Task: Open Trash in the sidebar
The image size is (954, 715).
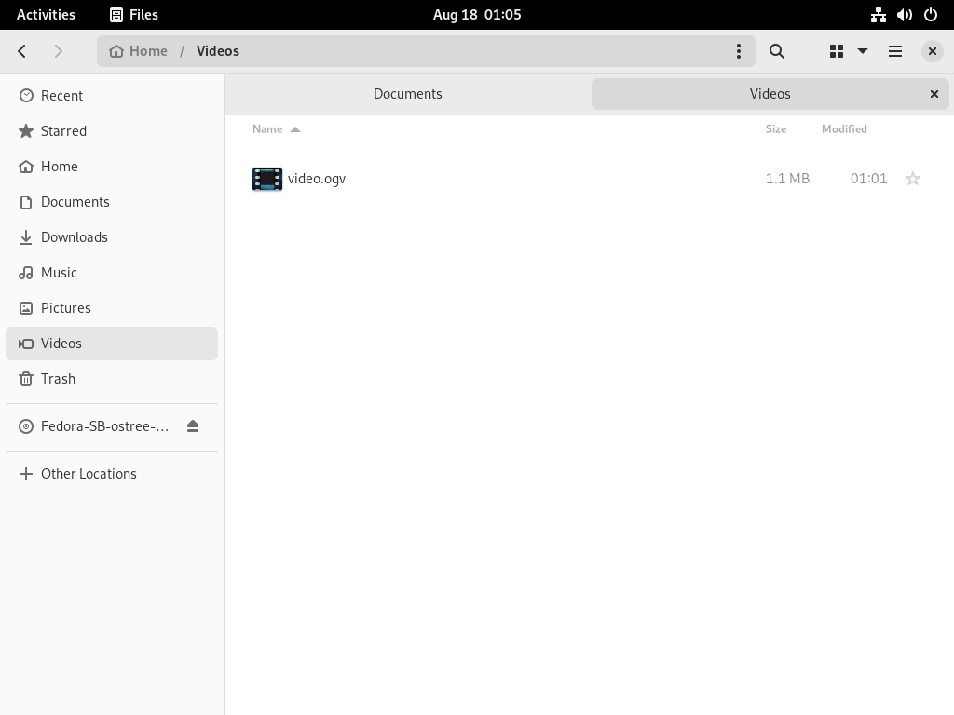Action: [x=112, y=378]
